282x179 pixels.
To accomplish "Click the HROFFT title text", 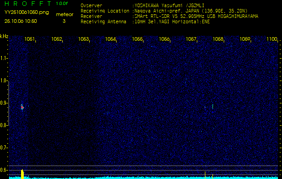I will [28, 4].
